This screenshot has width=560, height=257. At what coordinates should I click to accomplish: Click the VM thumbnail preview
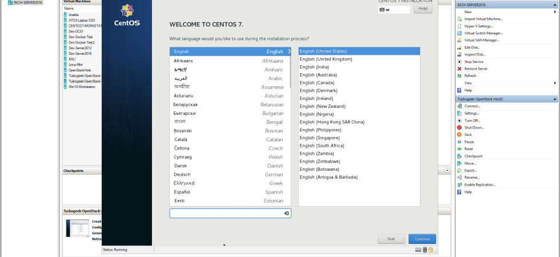(78, 228)
